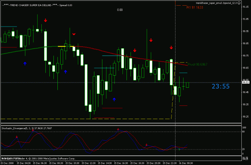Click the red sell arrow near the 91.05 level

tap(46, 21)
